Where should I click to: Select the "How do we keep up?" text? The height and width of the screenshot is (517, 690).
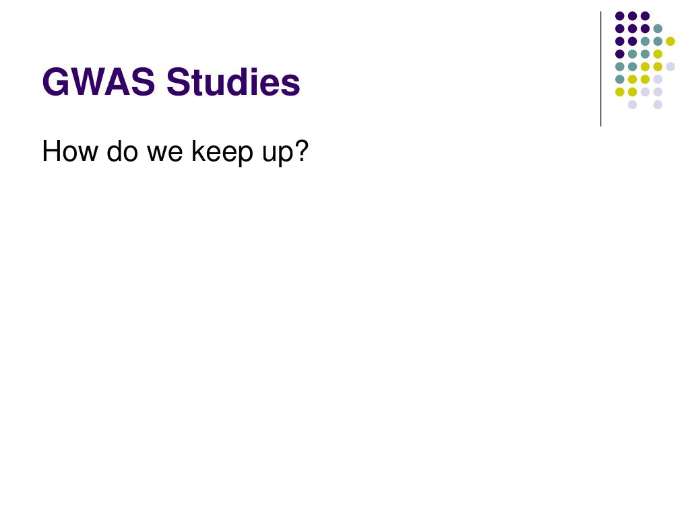point(175,151)
